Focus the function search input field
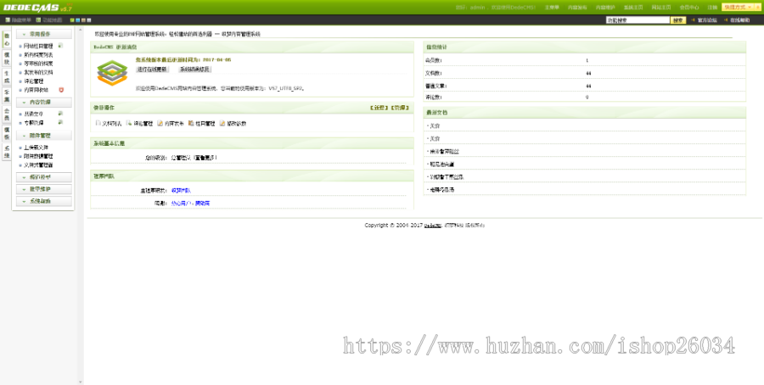764x385 pixels. coord(638,20)
